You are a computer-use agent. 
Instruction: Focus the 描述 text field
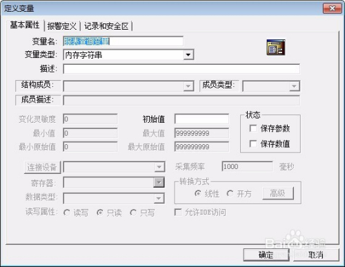181,69
